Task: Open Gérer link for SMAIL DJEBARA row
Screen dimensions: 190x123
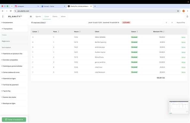Action: point(183,37)
